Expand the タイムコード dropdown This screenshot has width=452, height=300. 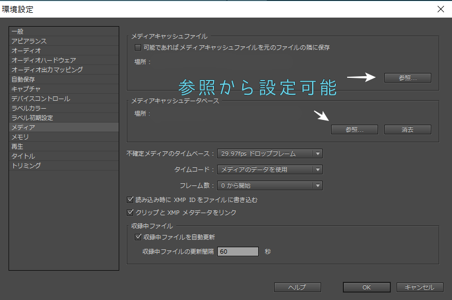click(269, 170)
